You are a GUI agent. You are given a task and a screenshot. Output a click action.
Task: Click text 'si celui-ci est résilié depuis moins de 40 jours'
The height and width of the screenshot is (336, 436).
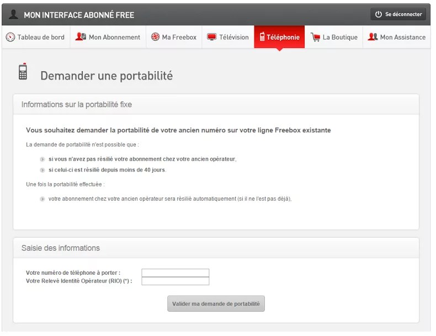[x=107, y=170]
